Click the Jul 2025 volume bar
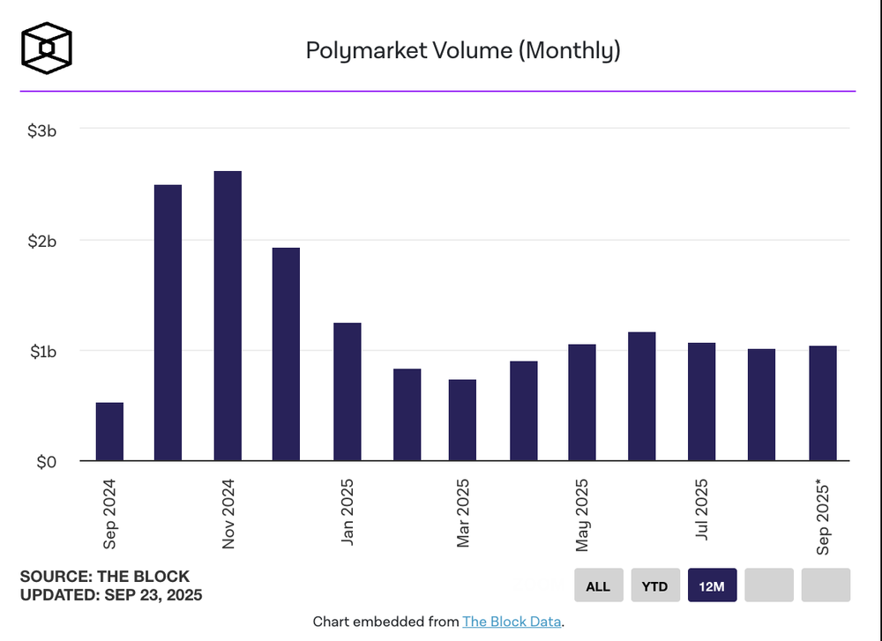 tap(701, 402)
